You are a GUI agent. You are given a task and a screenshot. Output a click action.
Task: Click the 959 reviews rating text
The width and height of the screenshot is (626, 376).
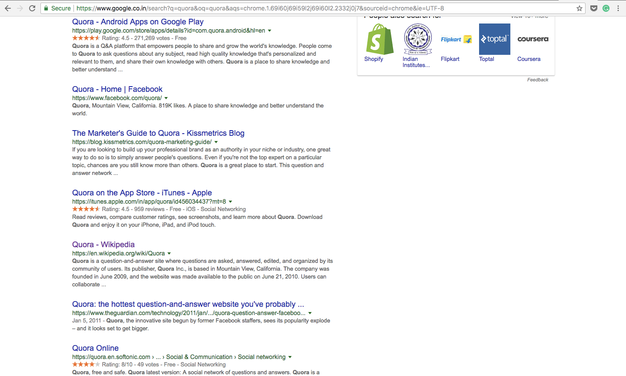coord(150,209)
